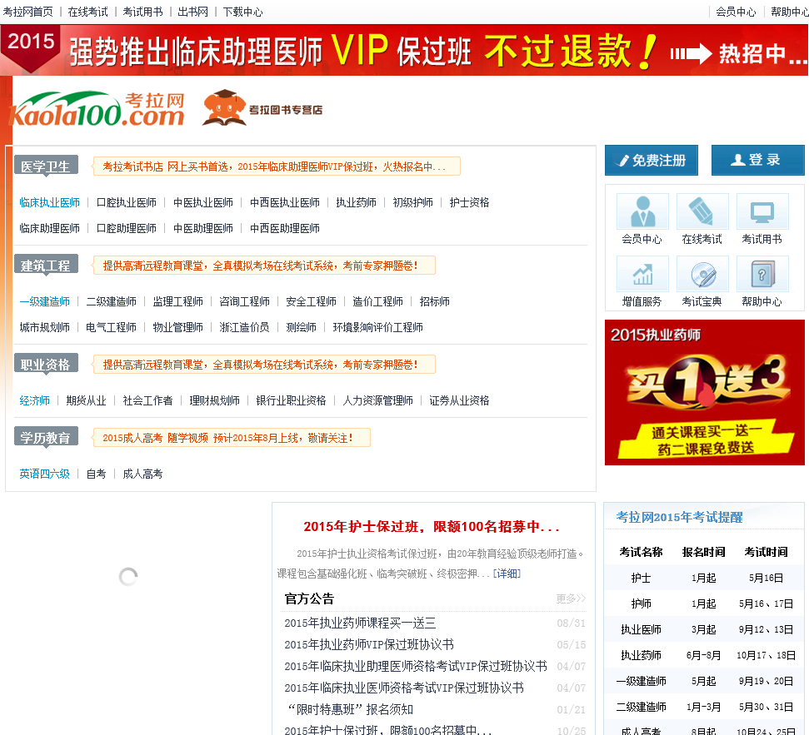809x735 pixels.
Task: Select the 学历教育 category tab
Action: pos(46,437)
